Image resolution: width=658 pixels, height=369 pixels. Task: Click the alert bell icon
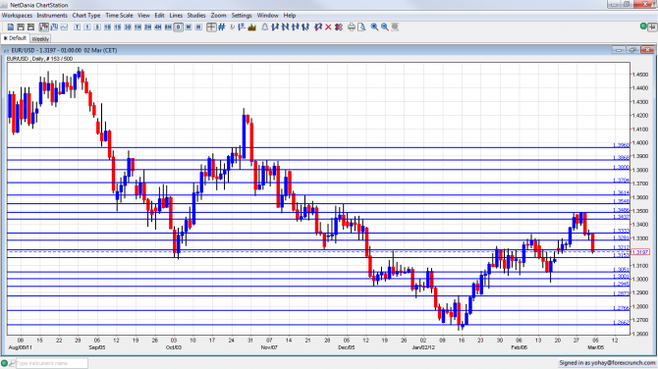point(265,27)
